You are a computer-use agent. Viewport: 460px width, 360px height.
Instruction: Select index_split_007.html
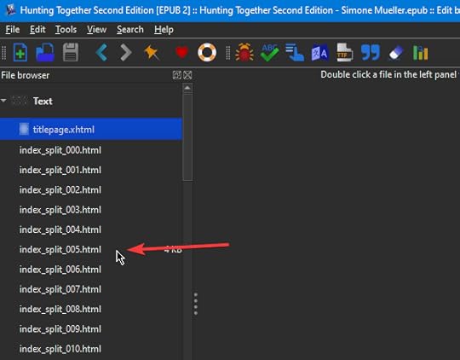point(91,289)
